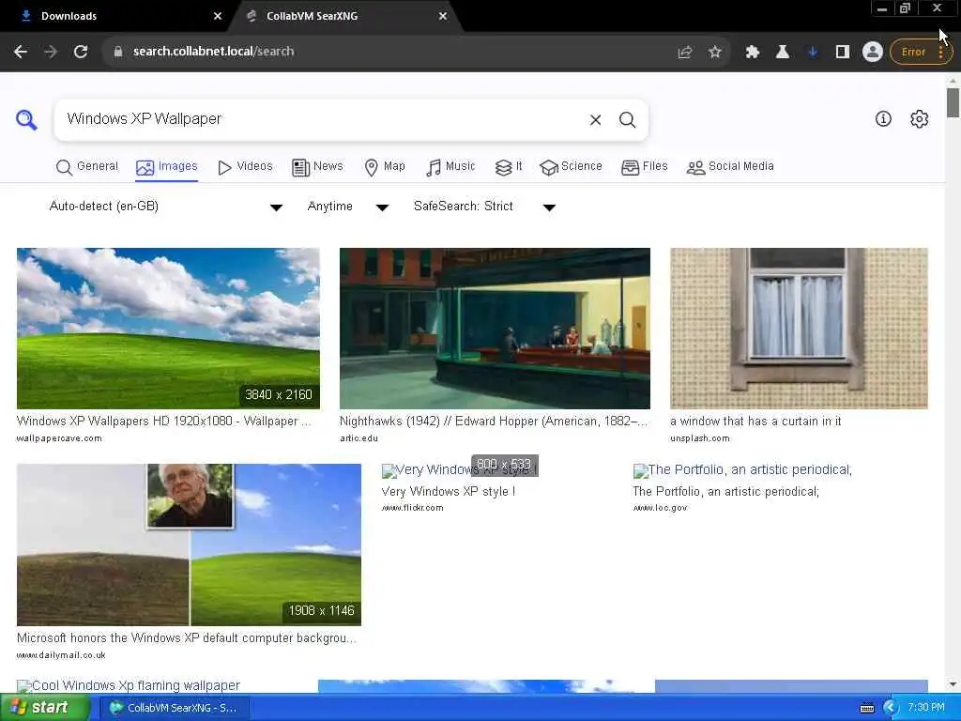This screenshot has height=721, width=961.
Task: Open the profile avatar icon
Action: (873, 52)
